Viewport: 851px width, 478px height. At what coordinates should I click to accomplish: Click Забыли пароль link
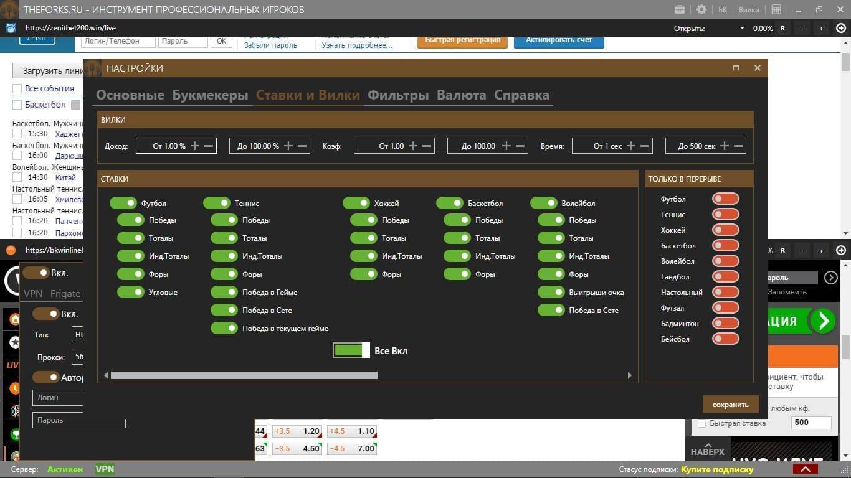tap(270, 45)
